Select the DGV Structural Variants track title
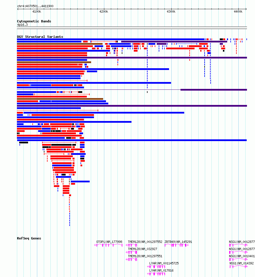255x277 pixels. pyautogui.click(x=40, y=37)
